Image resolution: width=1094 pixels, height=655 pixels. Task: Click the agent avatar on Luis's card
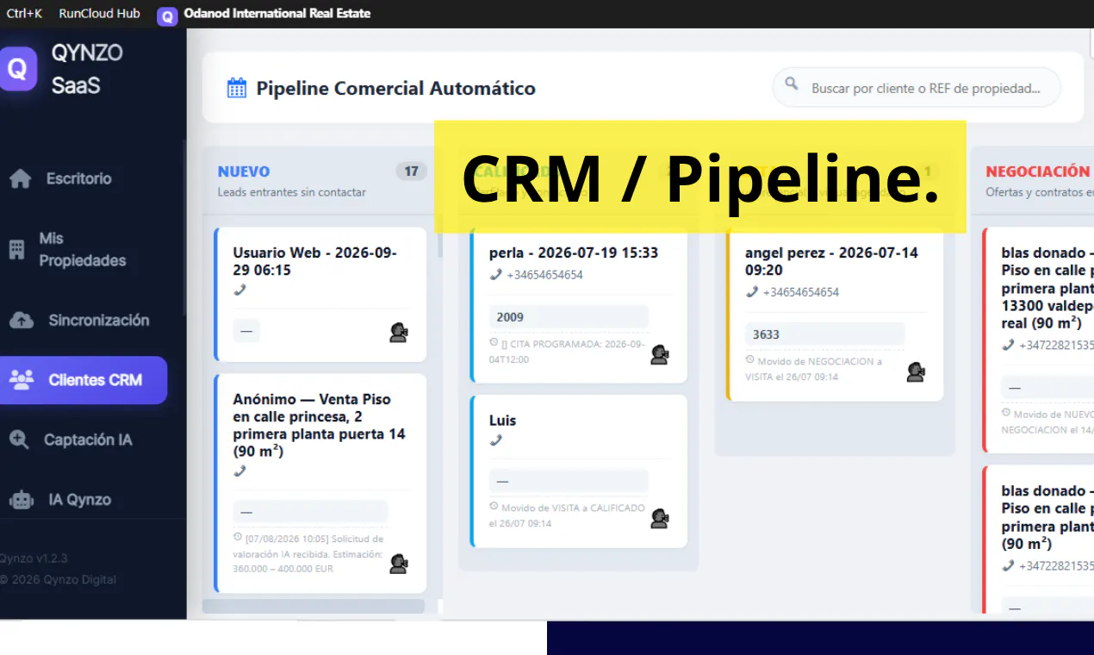click(660, 518)
